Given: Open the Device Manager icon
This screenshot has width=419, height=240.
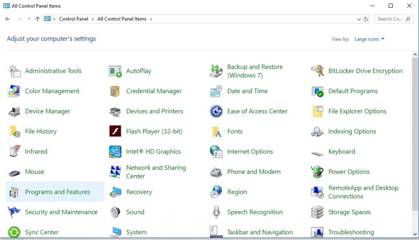Looking at the screenshot, I should pos(14,111).
